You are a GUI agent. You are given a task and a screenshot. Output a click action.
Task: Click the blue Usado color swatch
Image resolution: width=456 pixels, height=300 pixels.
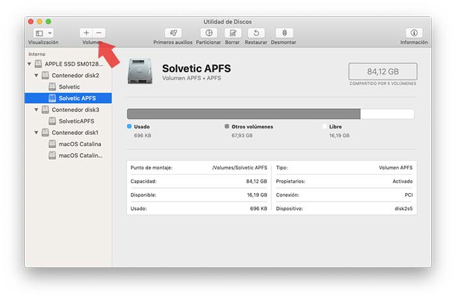click(130, 127)
